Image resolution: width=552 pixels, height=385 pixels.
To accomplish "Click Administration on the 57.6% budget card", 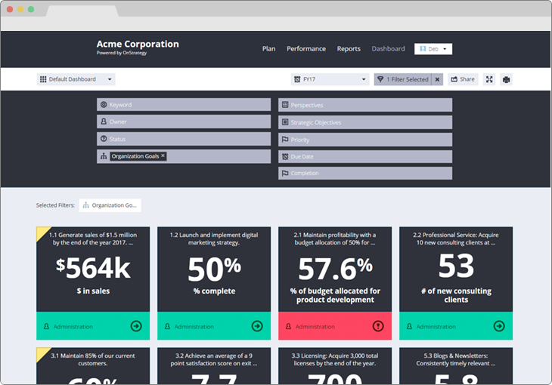I will point(315,327).
